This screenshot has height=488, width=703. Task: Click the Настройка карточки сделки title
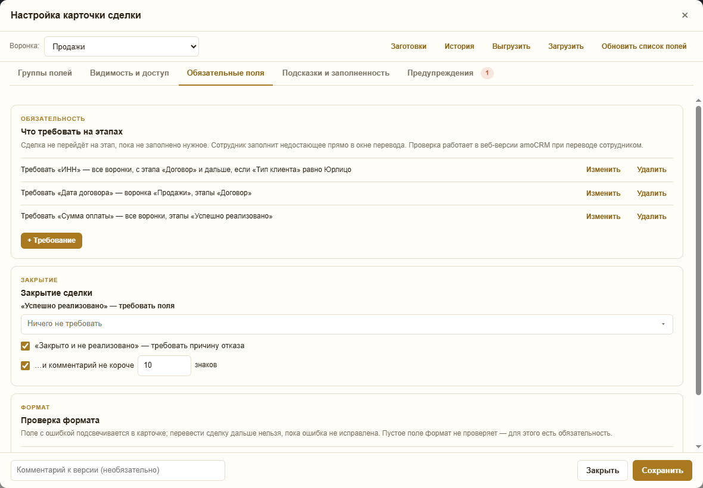[x=76, y=15]
